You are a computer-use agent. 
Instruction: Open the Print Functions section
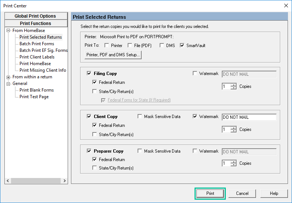36,23
